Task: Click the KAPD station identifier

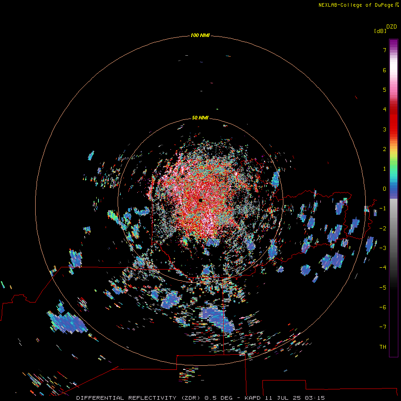Action: tap(254, 398)
